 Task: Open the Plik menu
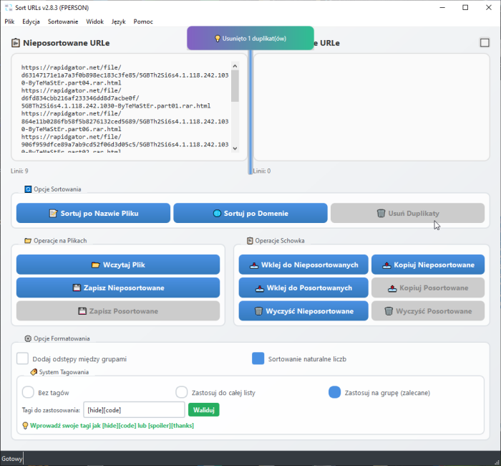point(9,22)
